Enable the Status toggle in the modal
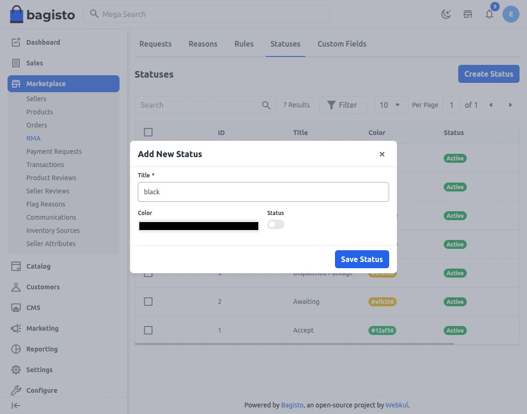Screen dimensions: 527x414 point(276,224)
